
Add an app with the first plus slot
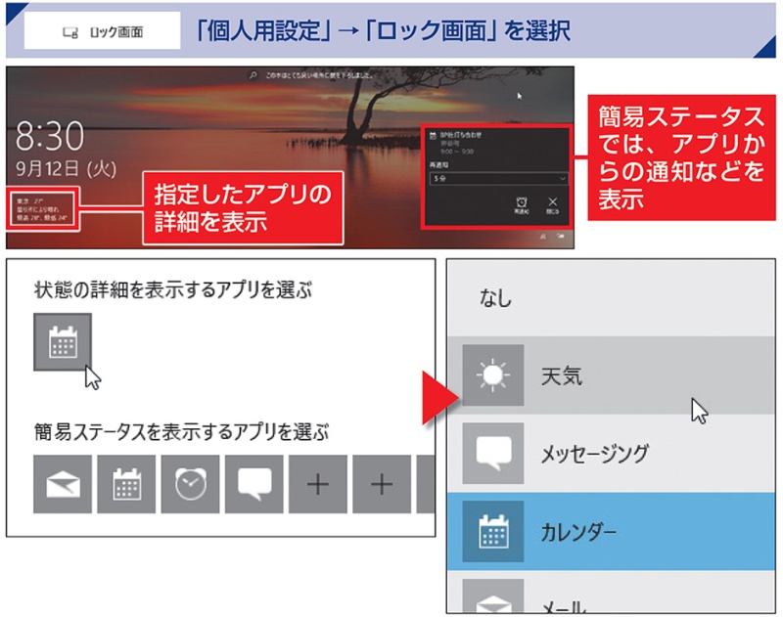(318, 484)
